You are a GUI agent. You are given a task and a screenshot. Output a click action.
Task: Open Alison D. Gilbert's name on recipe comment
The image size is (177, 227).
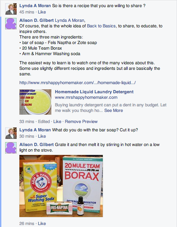tap(36, 20)
